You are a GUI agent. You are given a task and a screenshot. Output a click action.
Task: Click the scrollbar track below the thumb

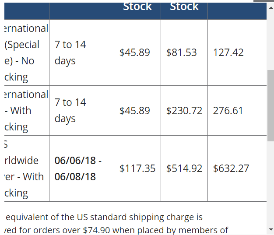tap(270, 183)
